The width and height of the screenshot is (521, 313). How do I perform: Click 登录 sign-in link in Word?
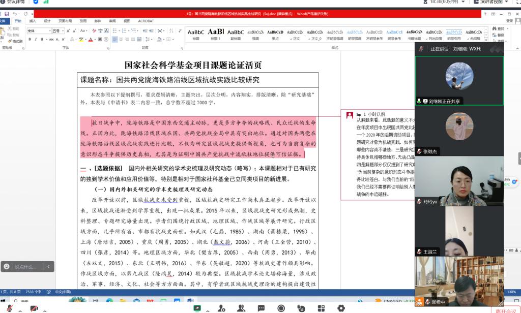(x=509, y=21)
